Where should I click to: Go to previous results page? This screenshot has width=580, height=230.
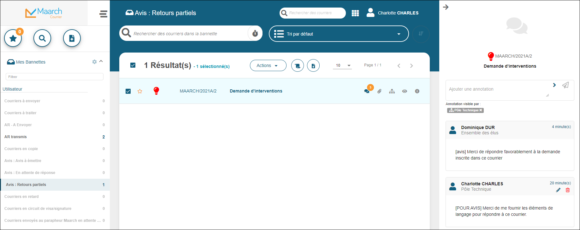tap(399, 65)
